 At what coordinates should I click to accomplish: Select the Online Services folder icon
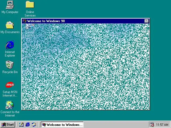click(30, 5)
